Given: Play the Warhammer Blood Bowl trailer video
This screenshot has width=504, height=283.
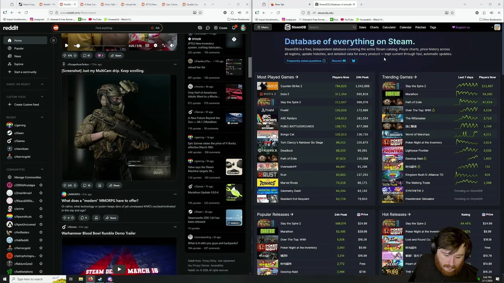Looking at the screenshot, I should tap(119, 270).
